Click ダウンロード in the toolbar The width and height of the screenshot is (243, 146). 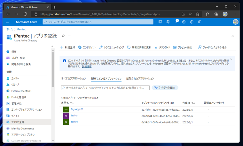coord(162,47)
